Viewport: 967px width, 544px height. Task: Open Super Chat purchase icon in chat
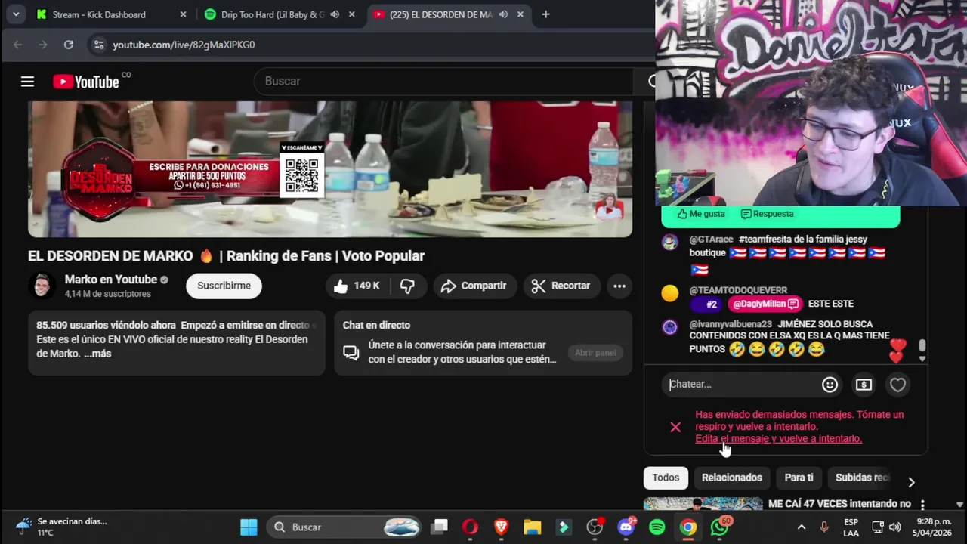click(x=864, y=385)
